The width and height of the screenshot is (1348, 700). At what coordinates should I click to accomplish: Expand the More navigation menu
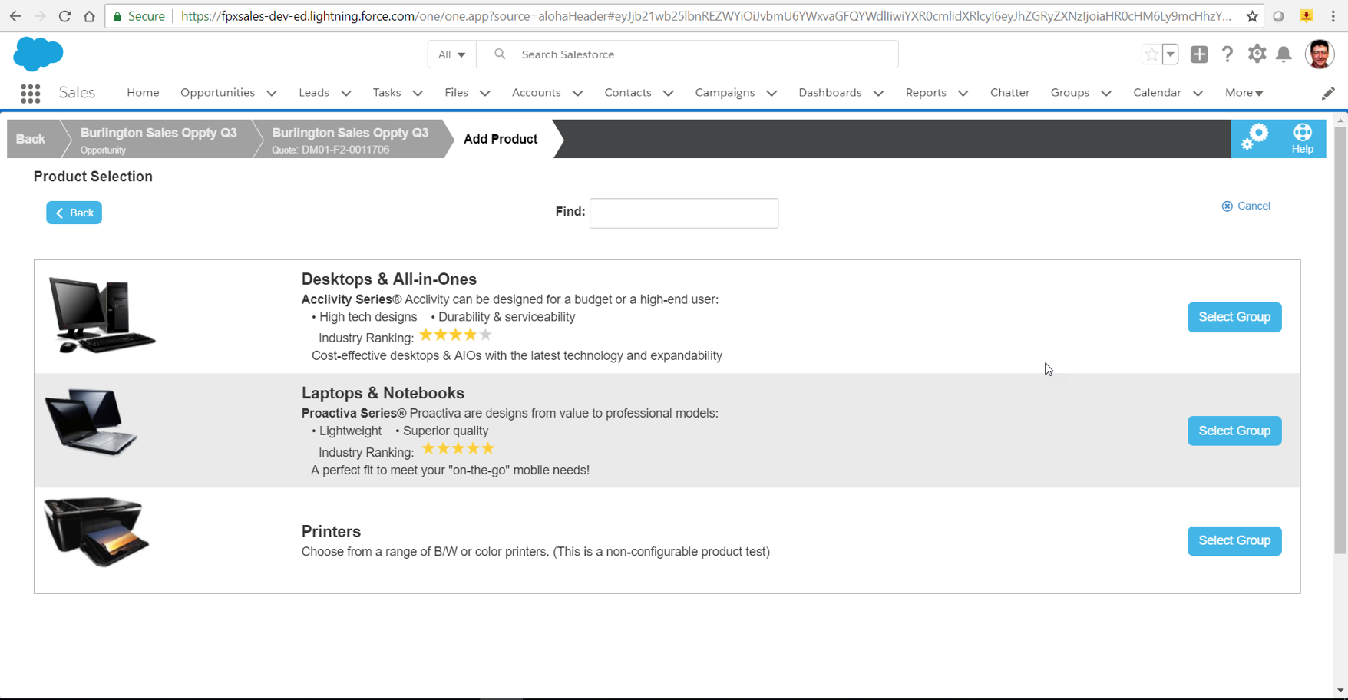pos(1244,93)
